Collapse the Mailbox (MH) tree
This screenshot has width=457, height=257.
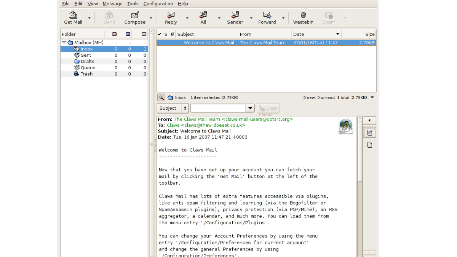pos(64,42)
